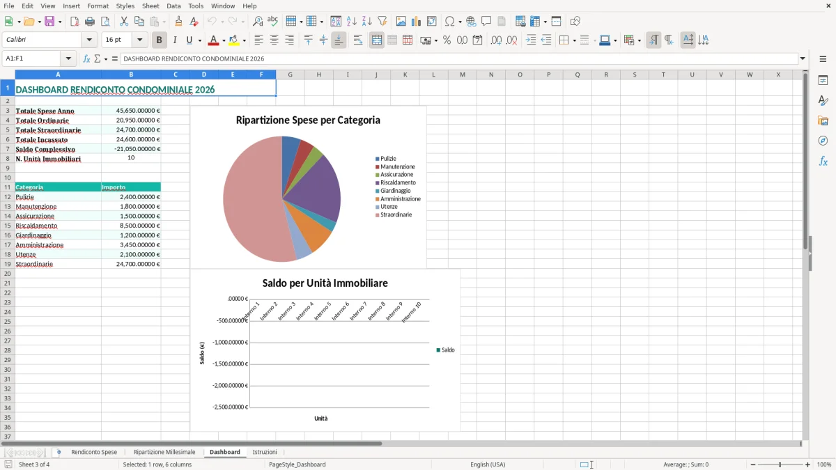Viewport: 836px width, 470px height.
Task: Open the font size dropdown
Action: point(140,40)
